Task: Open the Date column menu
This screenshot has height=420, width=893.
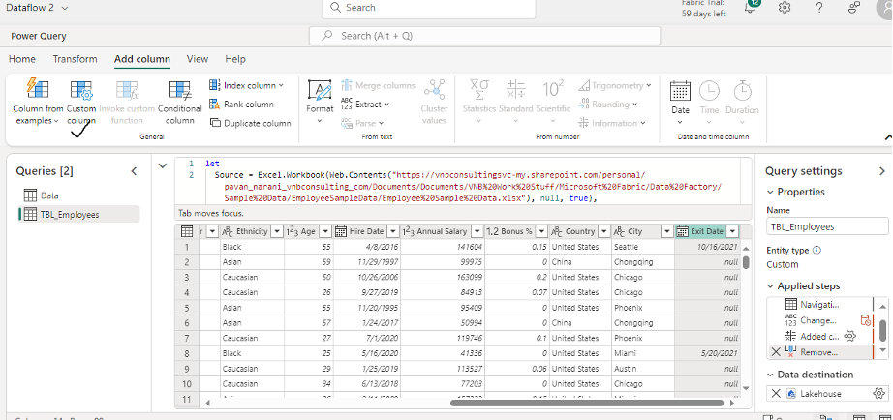Action: (x=680, y=103)
